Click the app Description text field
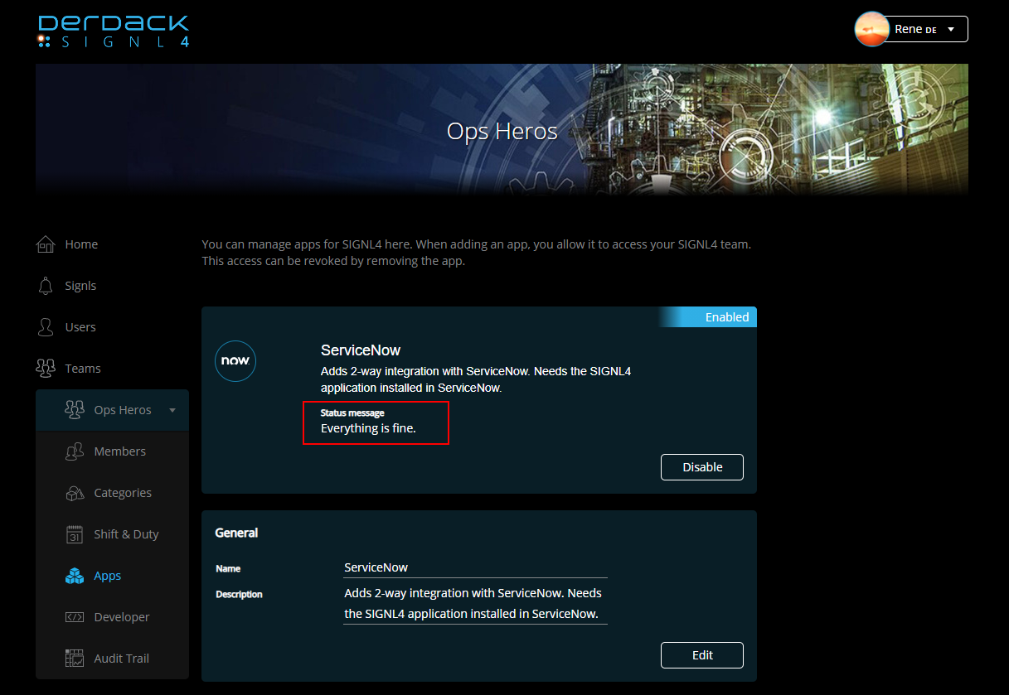The height and width of the screenshot is (695, 1009). pyautogui.click(x=475, y=604)
